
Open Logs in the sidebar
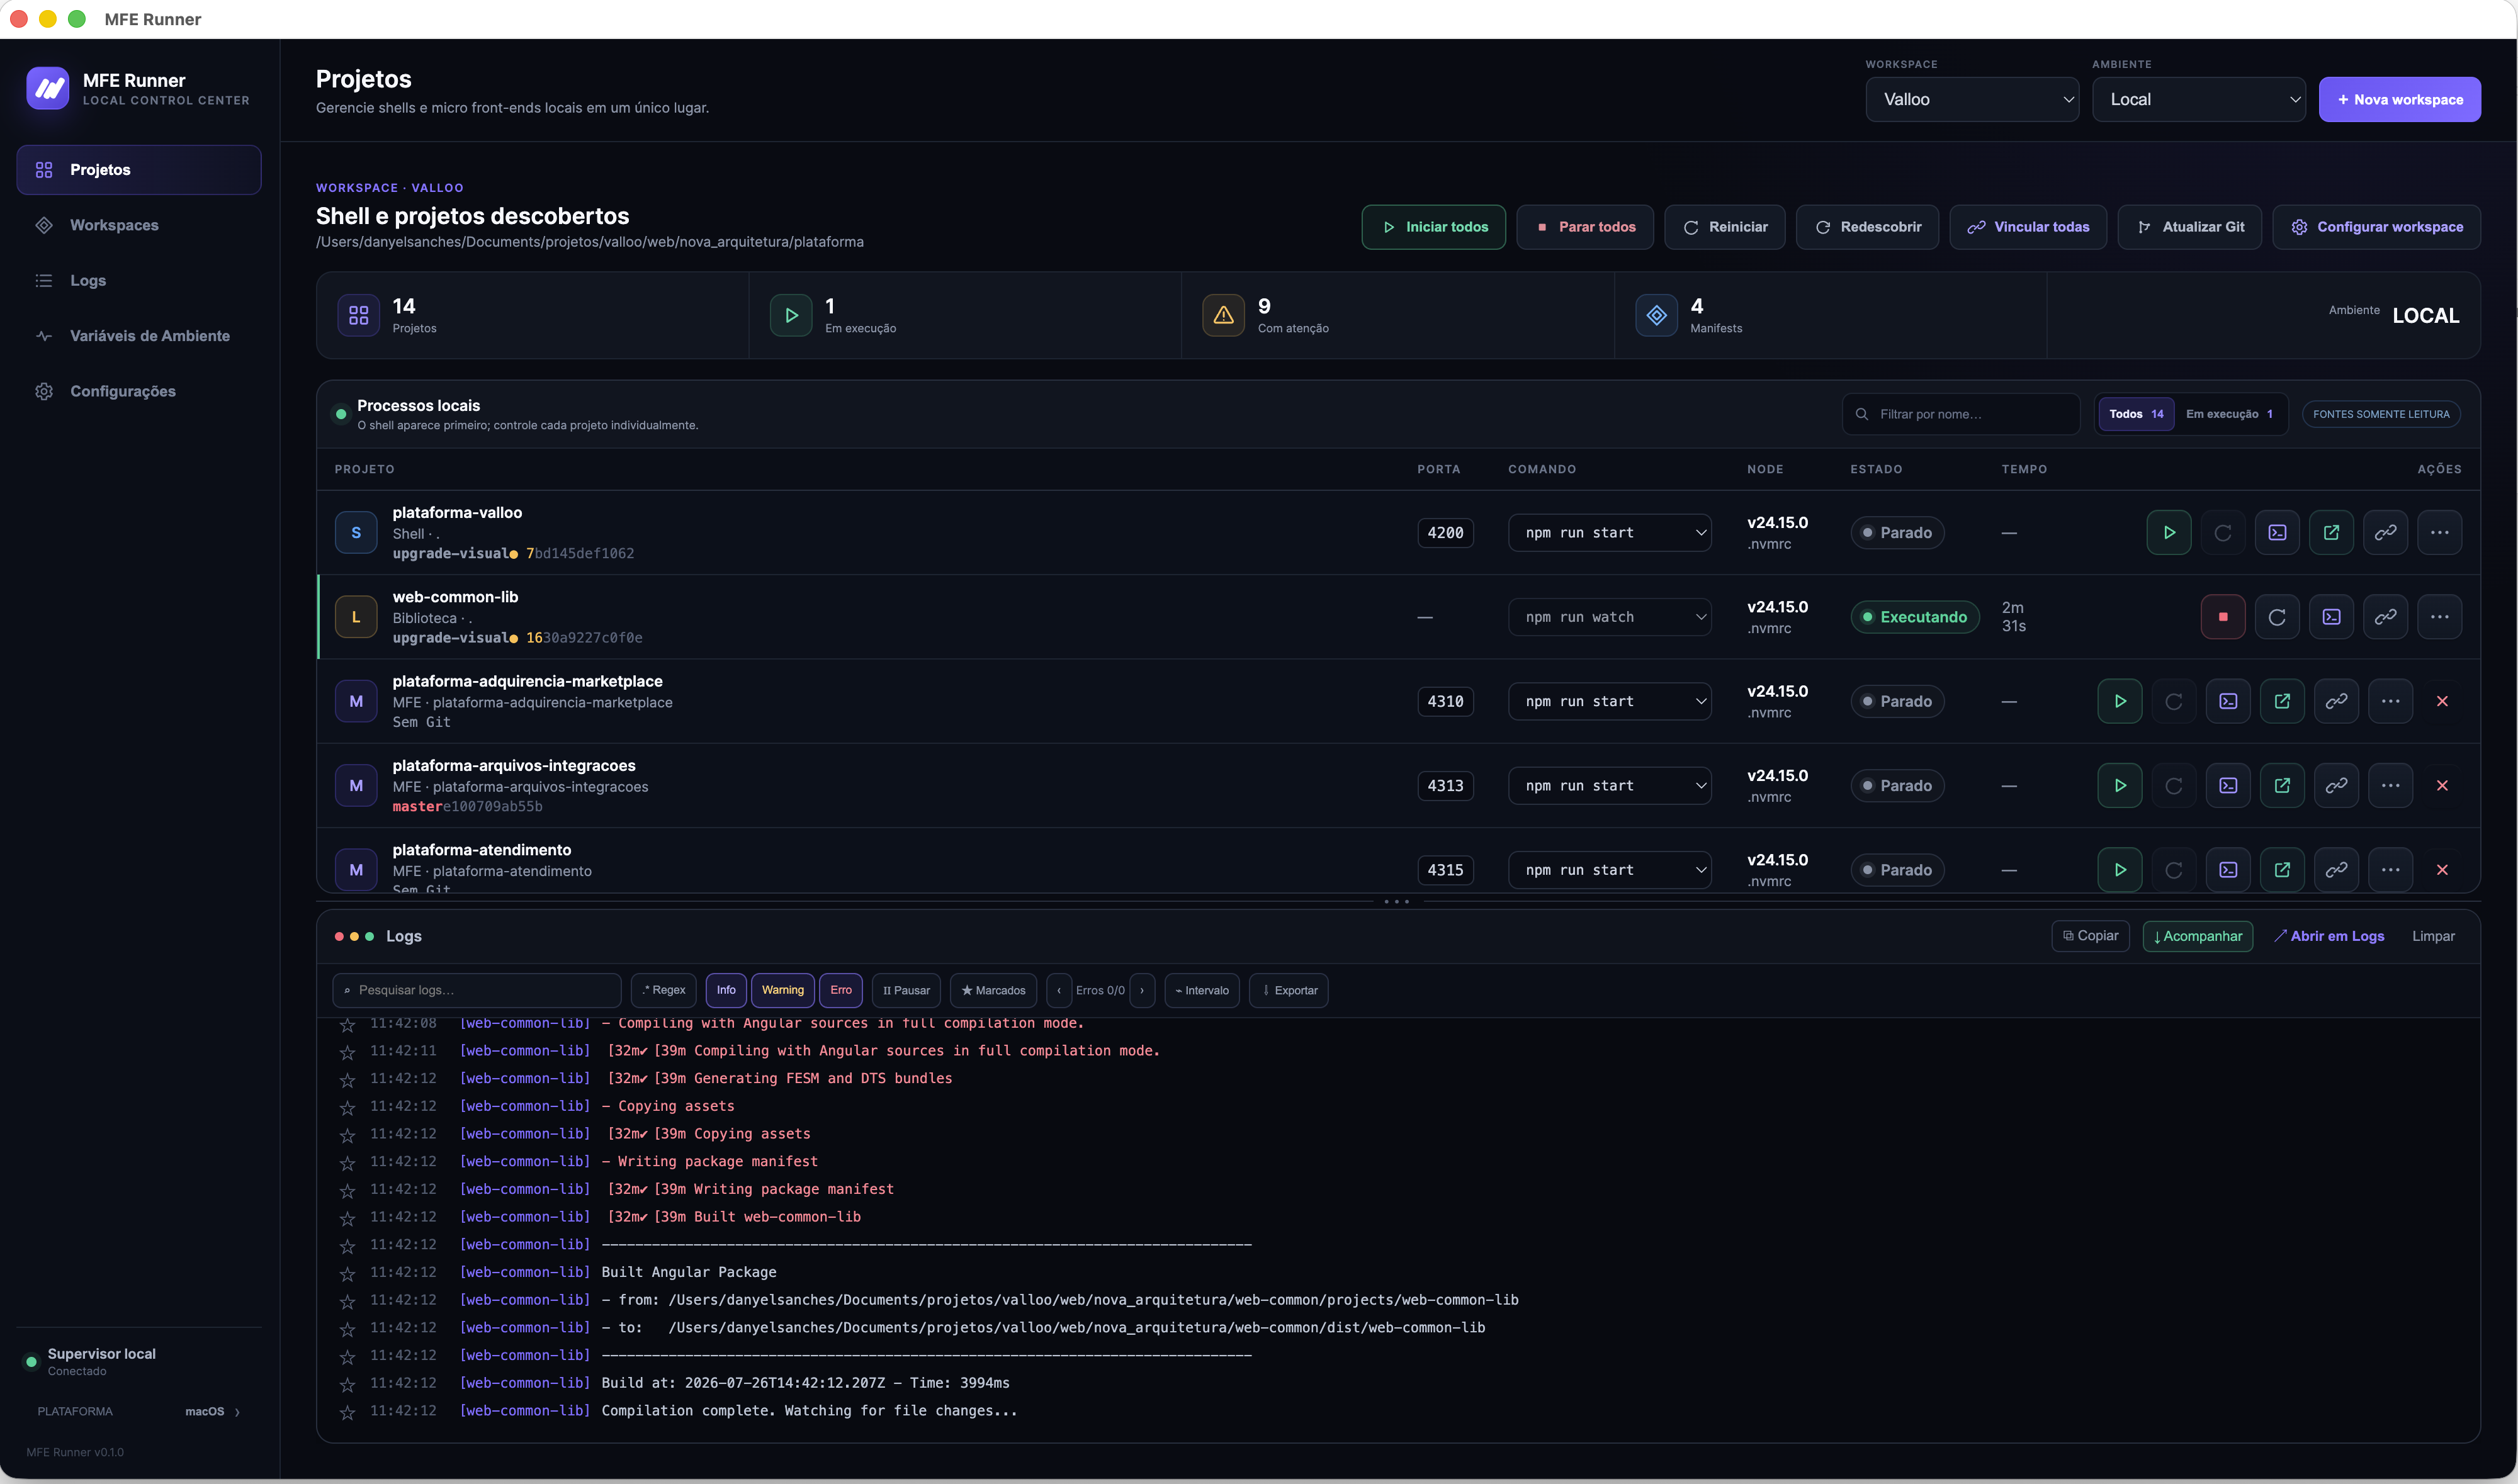pyautogui.click(x=139, y=281)
